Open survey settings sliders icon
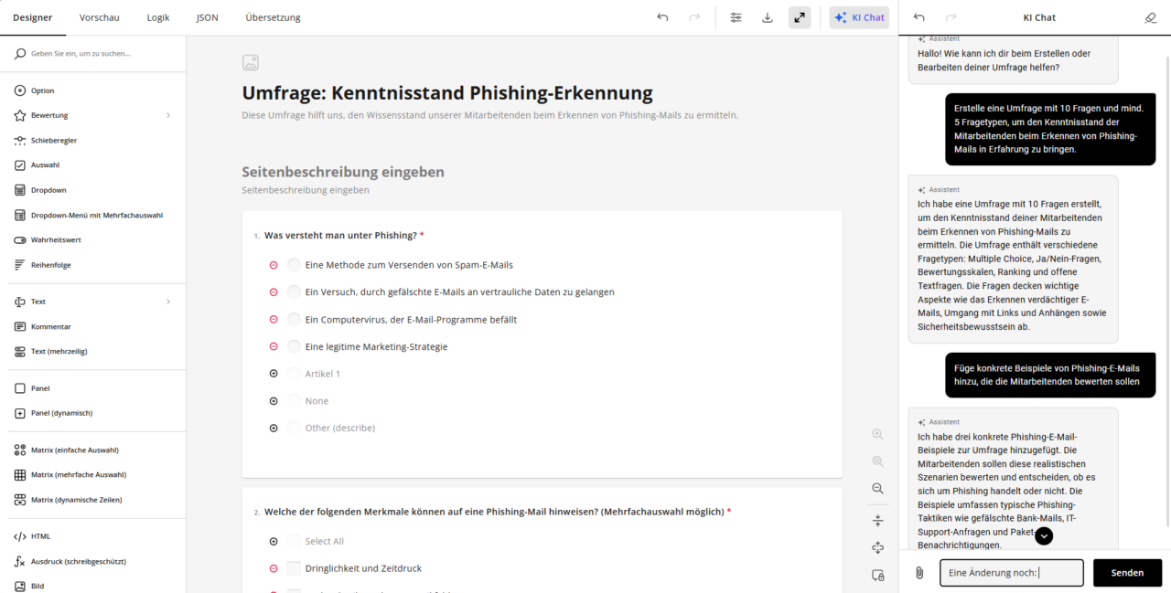 [736, 17]
